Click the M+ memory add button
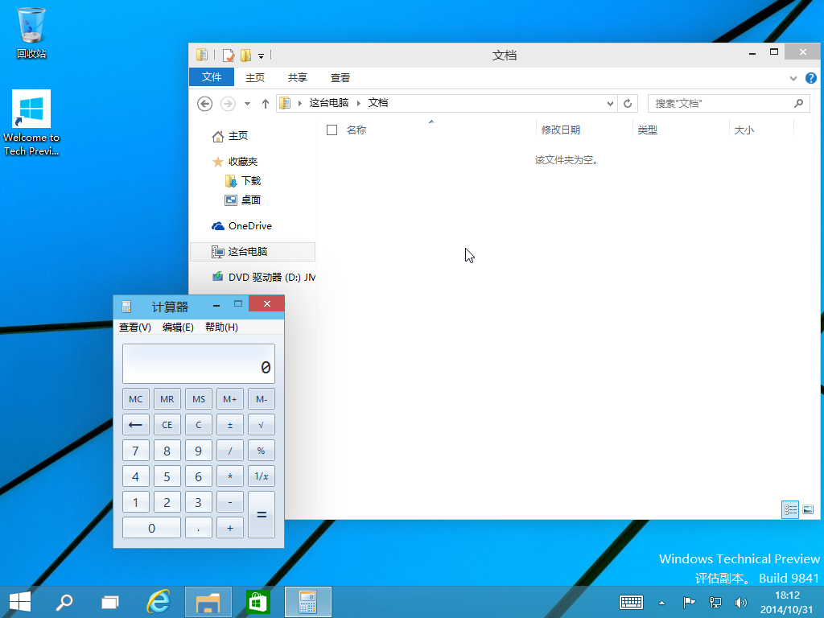The height and width of the screenshot is (618, 824). (x=230, y=399)
